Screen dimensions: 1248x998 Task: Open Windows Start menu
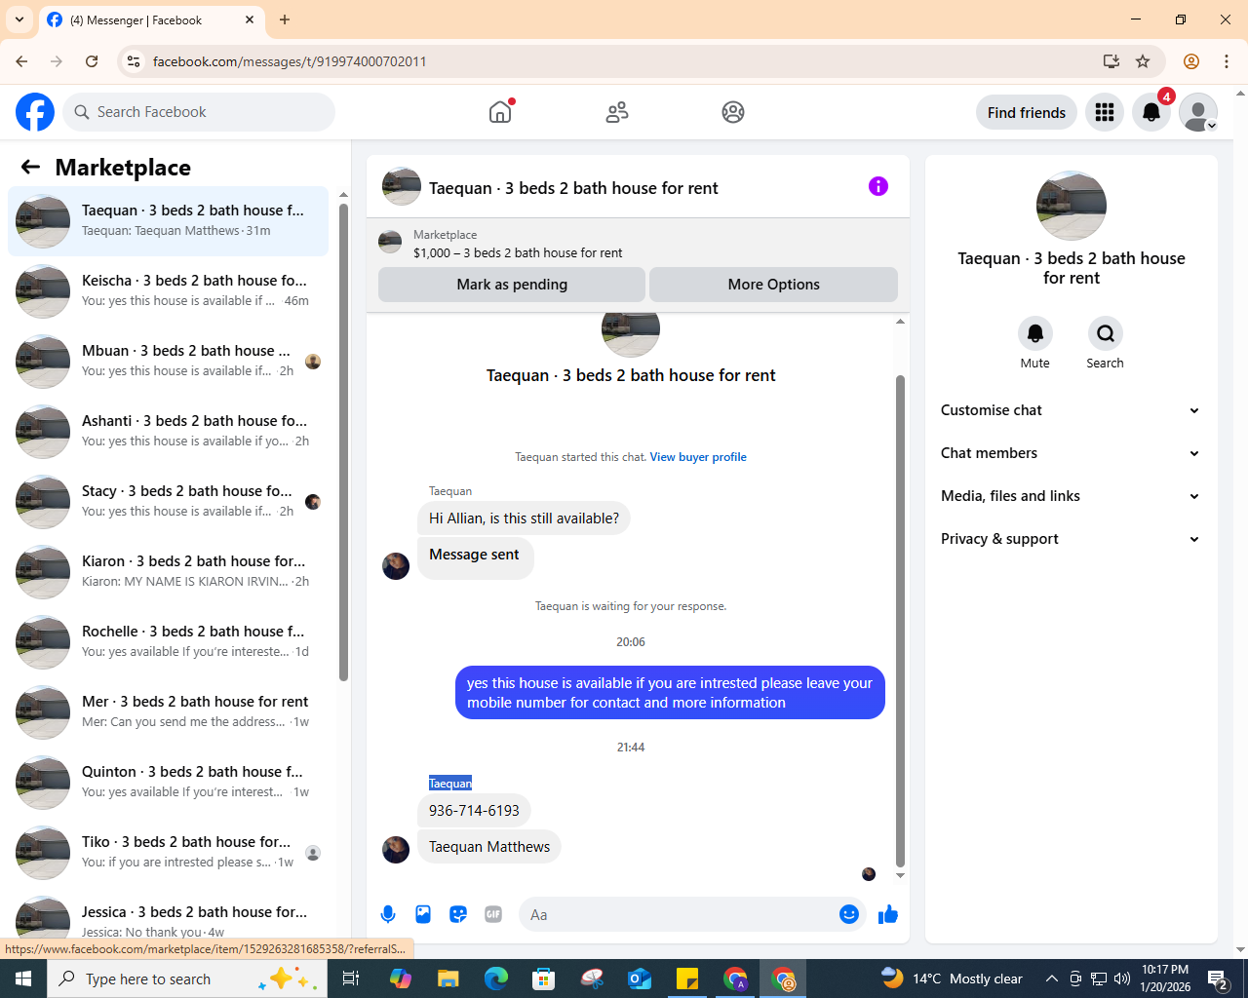[x=23, y=979]
